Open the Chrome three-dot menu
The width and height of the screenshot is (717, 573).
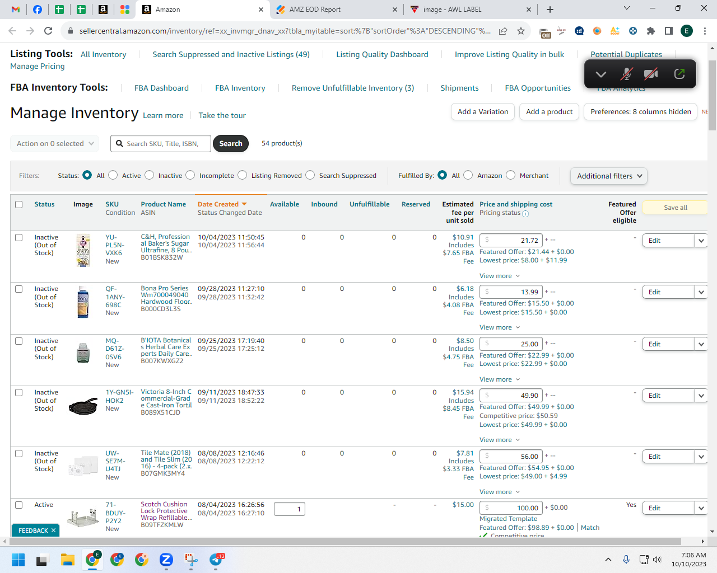point(705,31)
